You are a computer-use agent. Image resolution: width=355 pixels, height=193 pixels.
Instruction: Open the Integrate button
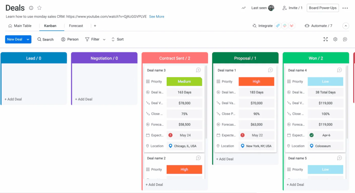click(x=262, y=26)
